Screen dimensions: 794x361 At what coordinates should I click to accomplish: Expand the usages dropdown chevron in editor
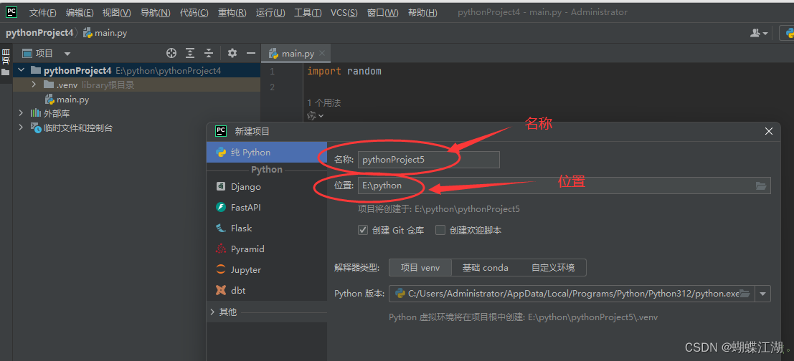pos(321,116)
